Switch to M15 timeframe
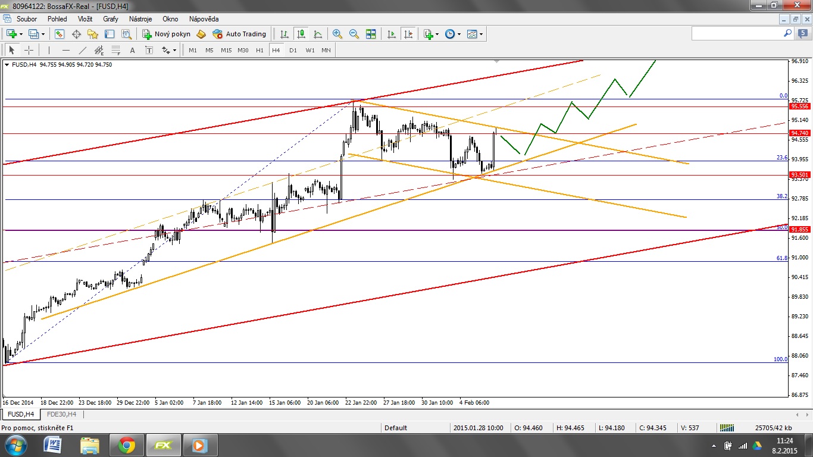The width and height of the screenshot is (813, 457). (x=226, y=50)
